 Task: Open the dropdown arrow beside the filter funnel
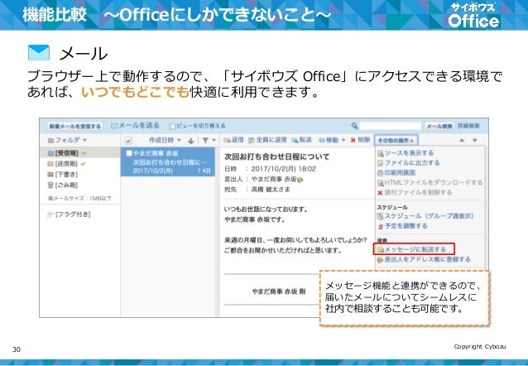(x=214, y=141)
